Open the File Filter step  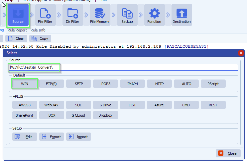[x=45, y=15]
